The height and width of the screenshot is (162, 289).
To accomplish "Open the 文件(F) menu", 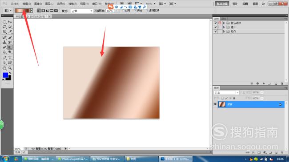I will [x=15, y=4].
